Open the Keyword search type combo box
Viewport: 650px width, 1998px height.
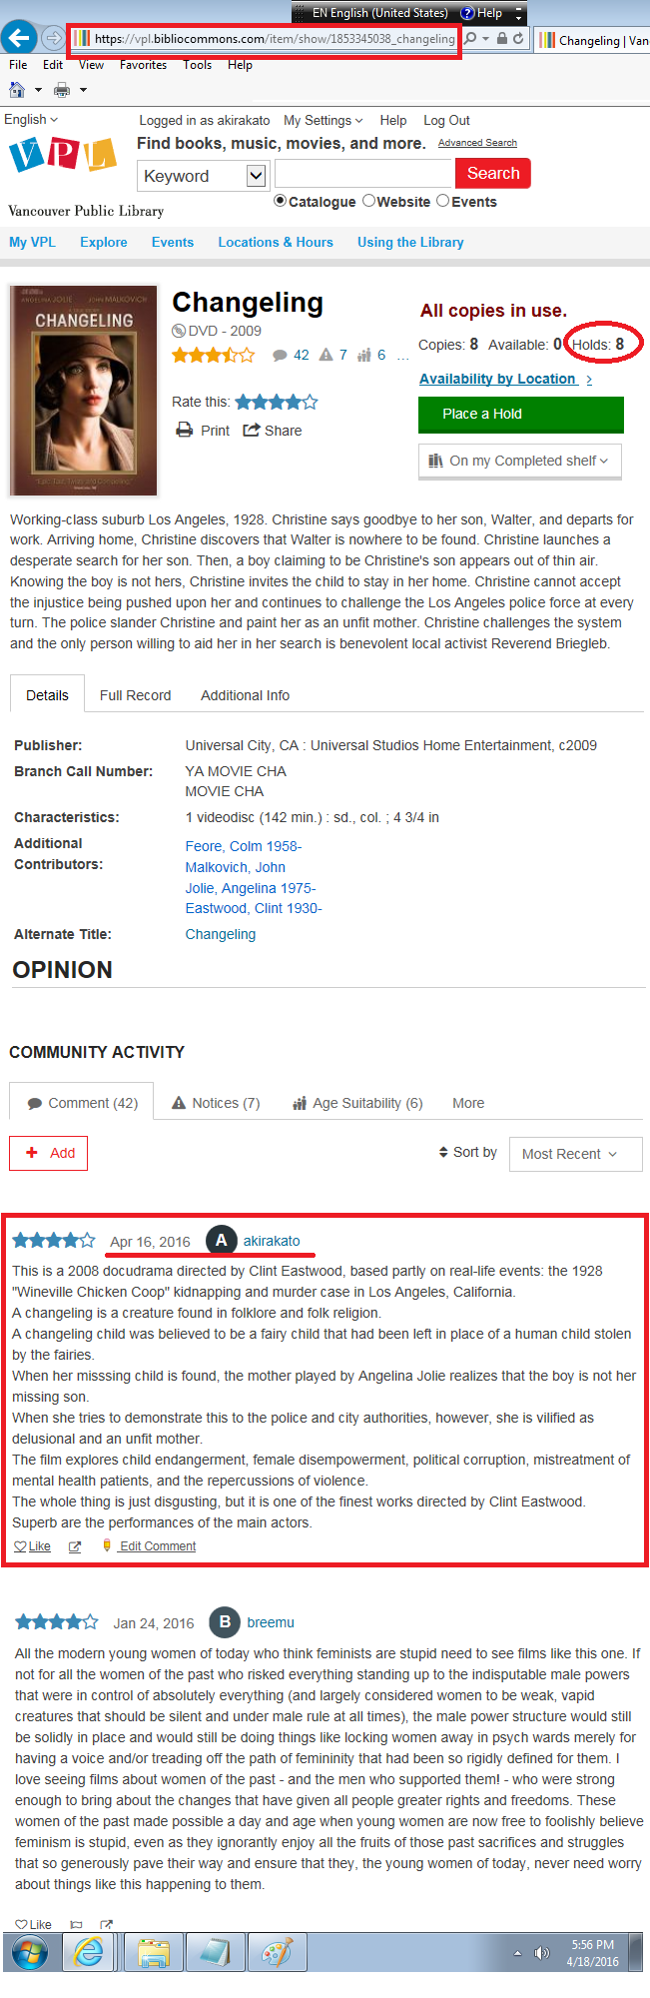click(203, 176)
